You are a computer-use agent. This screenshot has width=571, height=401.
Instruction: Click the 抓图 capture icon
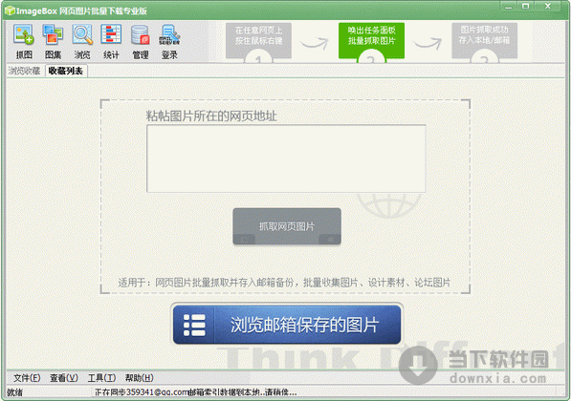pos(24,41)
